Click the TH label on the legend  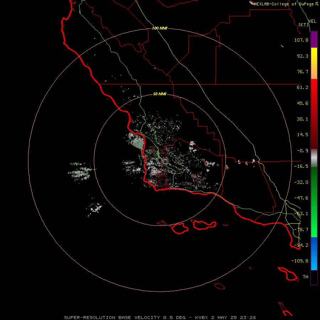tap(305, 277)
